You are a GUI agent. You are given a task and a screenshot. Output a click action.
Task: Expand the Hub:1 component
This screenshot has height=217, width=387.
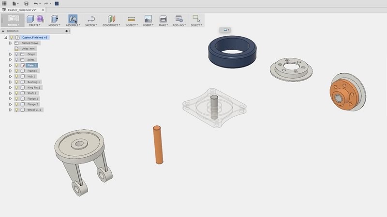click(x=10, y=77)
